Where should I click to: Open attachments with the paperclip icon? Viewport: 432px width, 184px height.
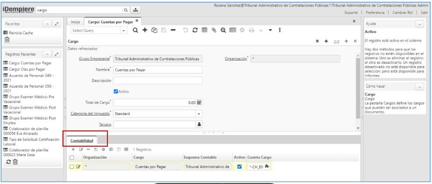point(214,30)
